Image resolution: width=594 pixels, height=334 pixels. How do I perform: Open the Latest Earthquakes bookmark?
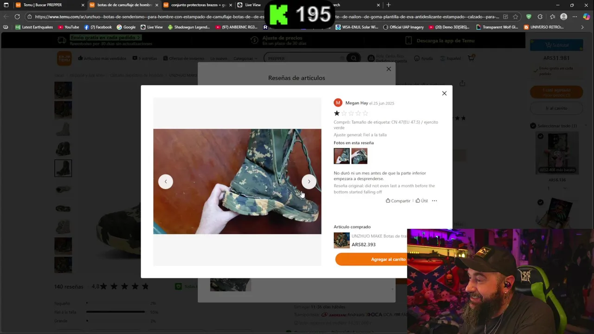pyautogui.click(x=34, y=27)
